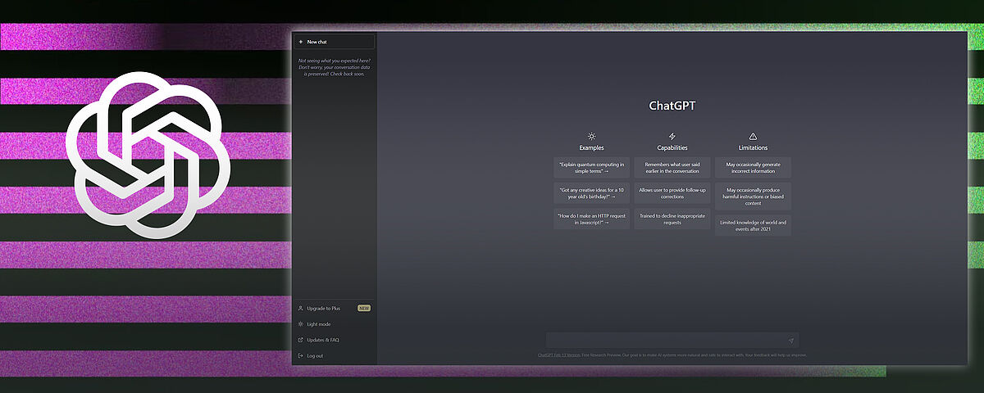Image resolution: width=984 pixels, height=393 pixels.
Task: Choose the example "Explain quantum computing in simple terms"
Action: (x=592, y=168)
